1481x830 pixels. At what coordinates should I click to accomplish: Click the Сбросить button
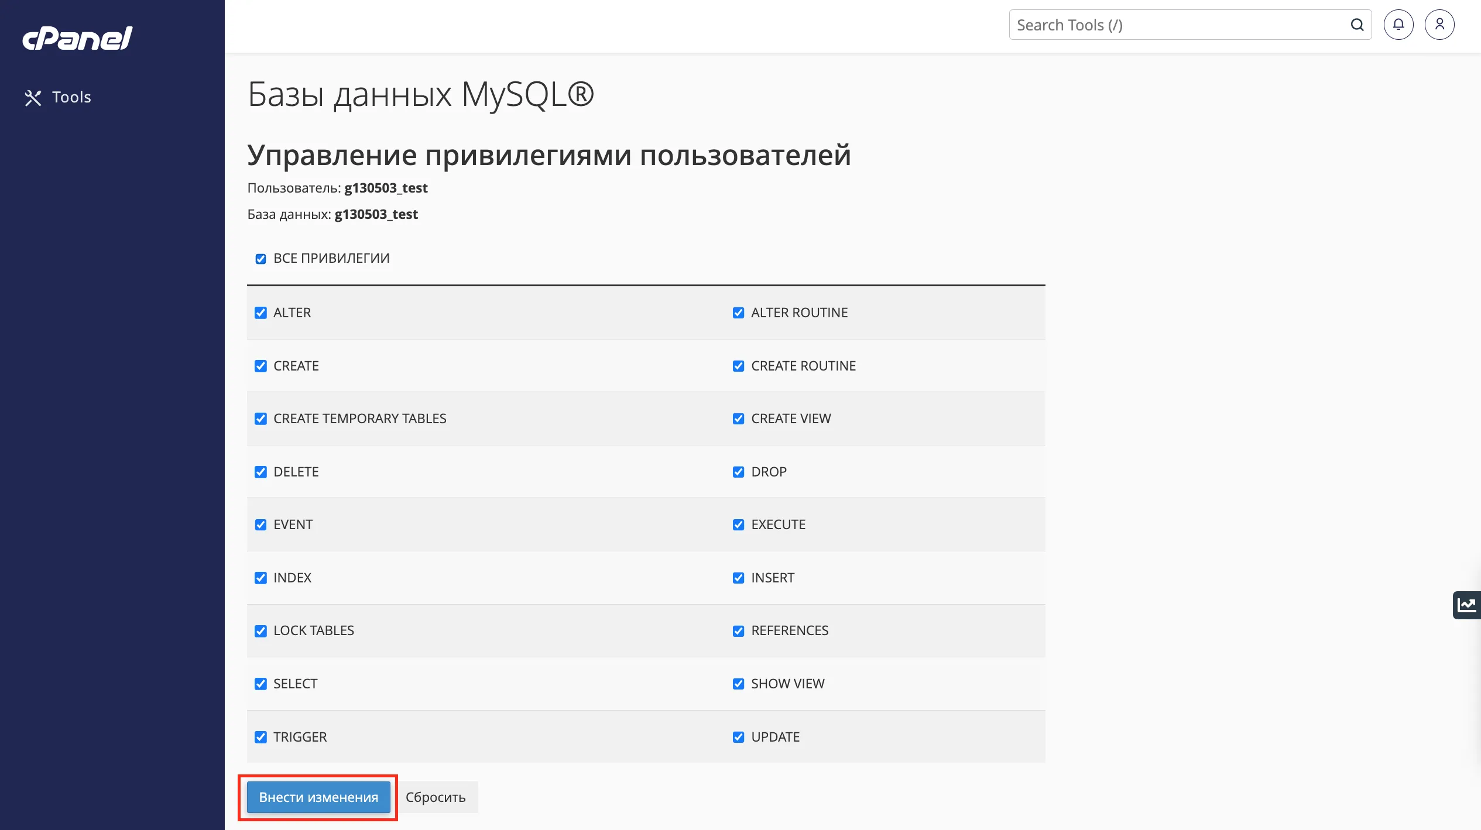tap(436, 797)
